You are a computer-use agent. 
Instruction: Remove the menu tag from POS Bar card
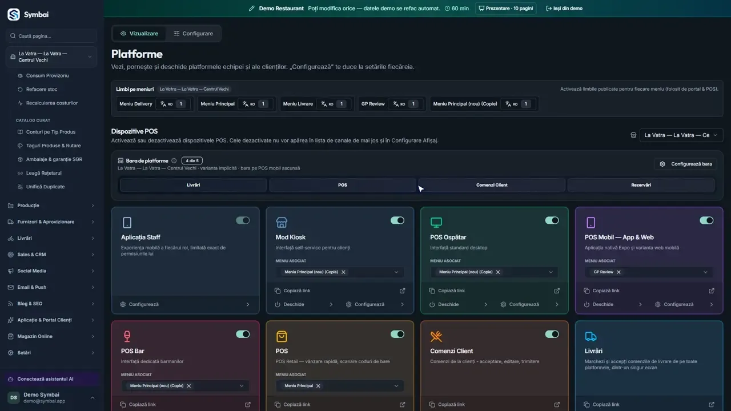pos(189,386)
